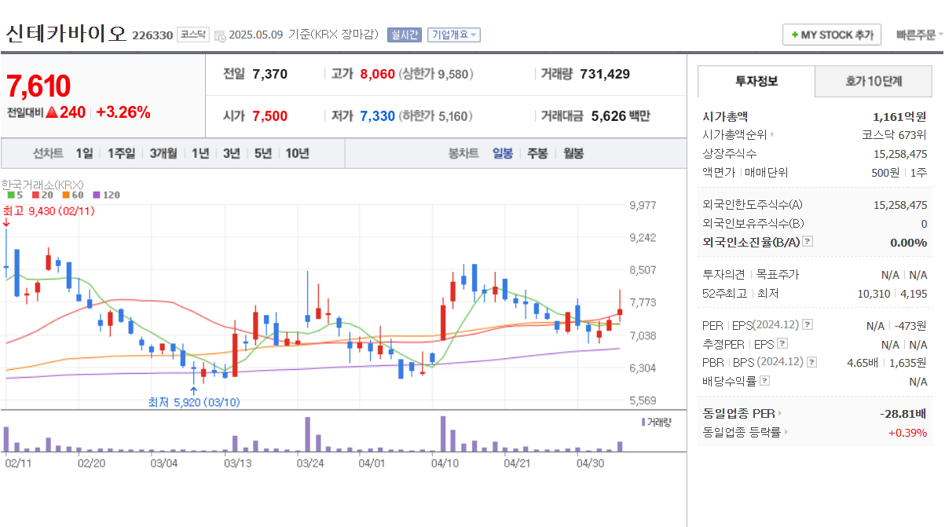Click the 동일업종 등락률 value +0.39%
The image size is (945, 527).
[x=907, y=432]
